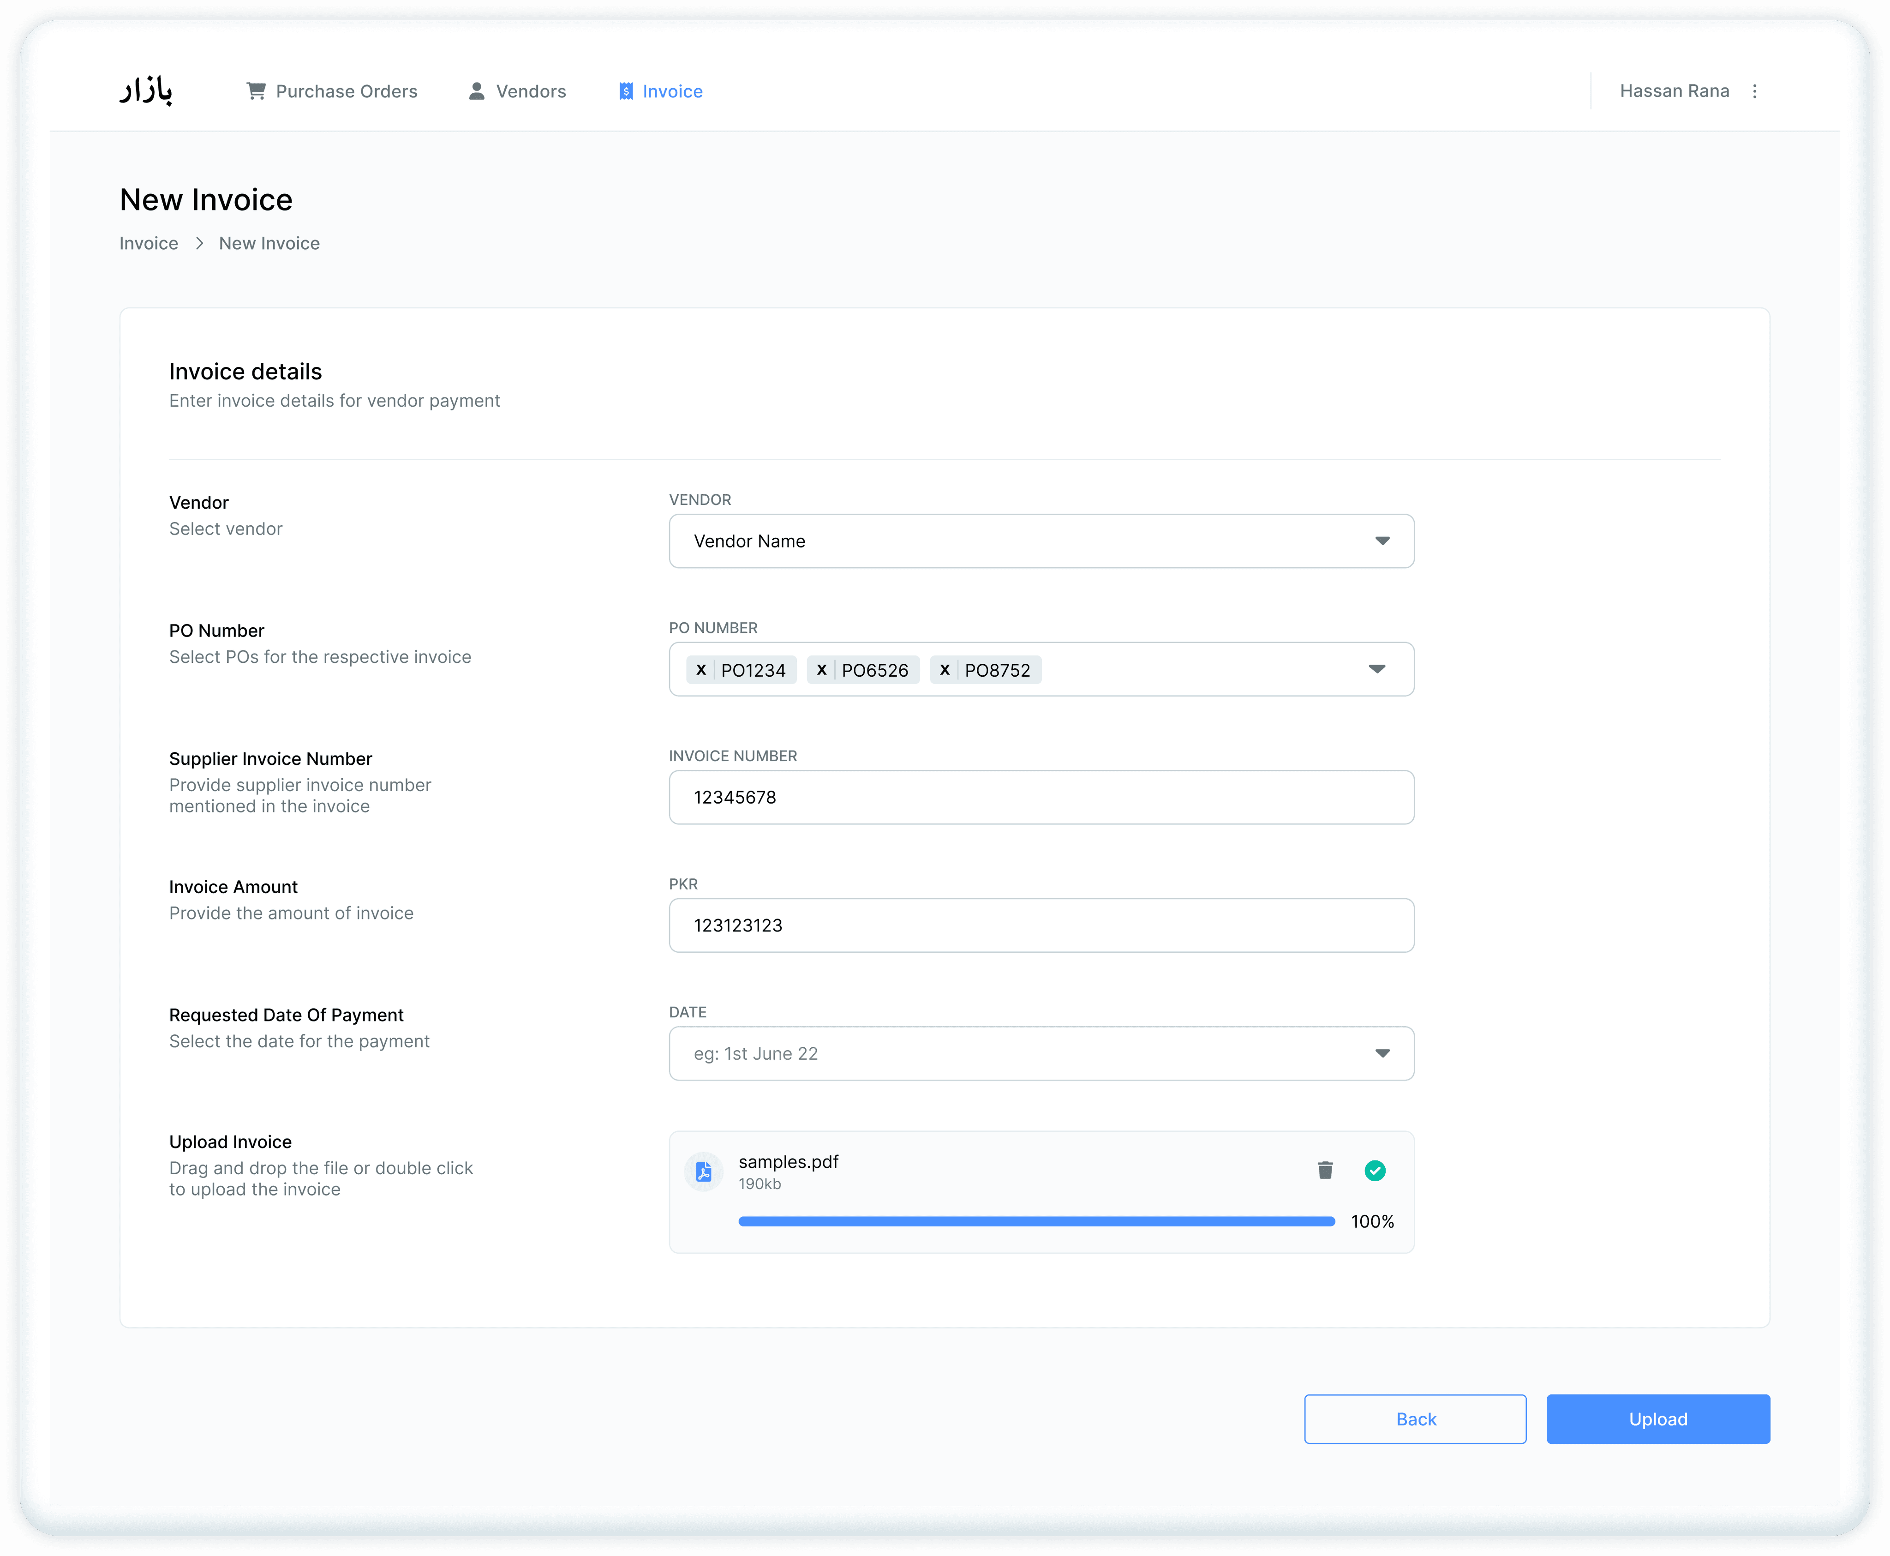Screen dimensions: 1890x1556
Task: Click the PO1234 tag label
Action: [754, 670]
